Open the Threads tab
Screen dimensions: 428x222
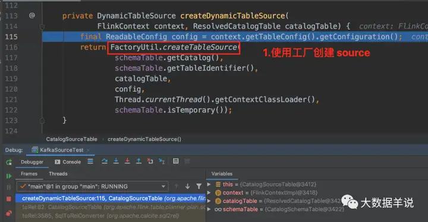click(x=58, y=174)
